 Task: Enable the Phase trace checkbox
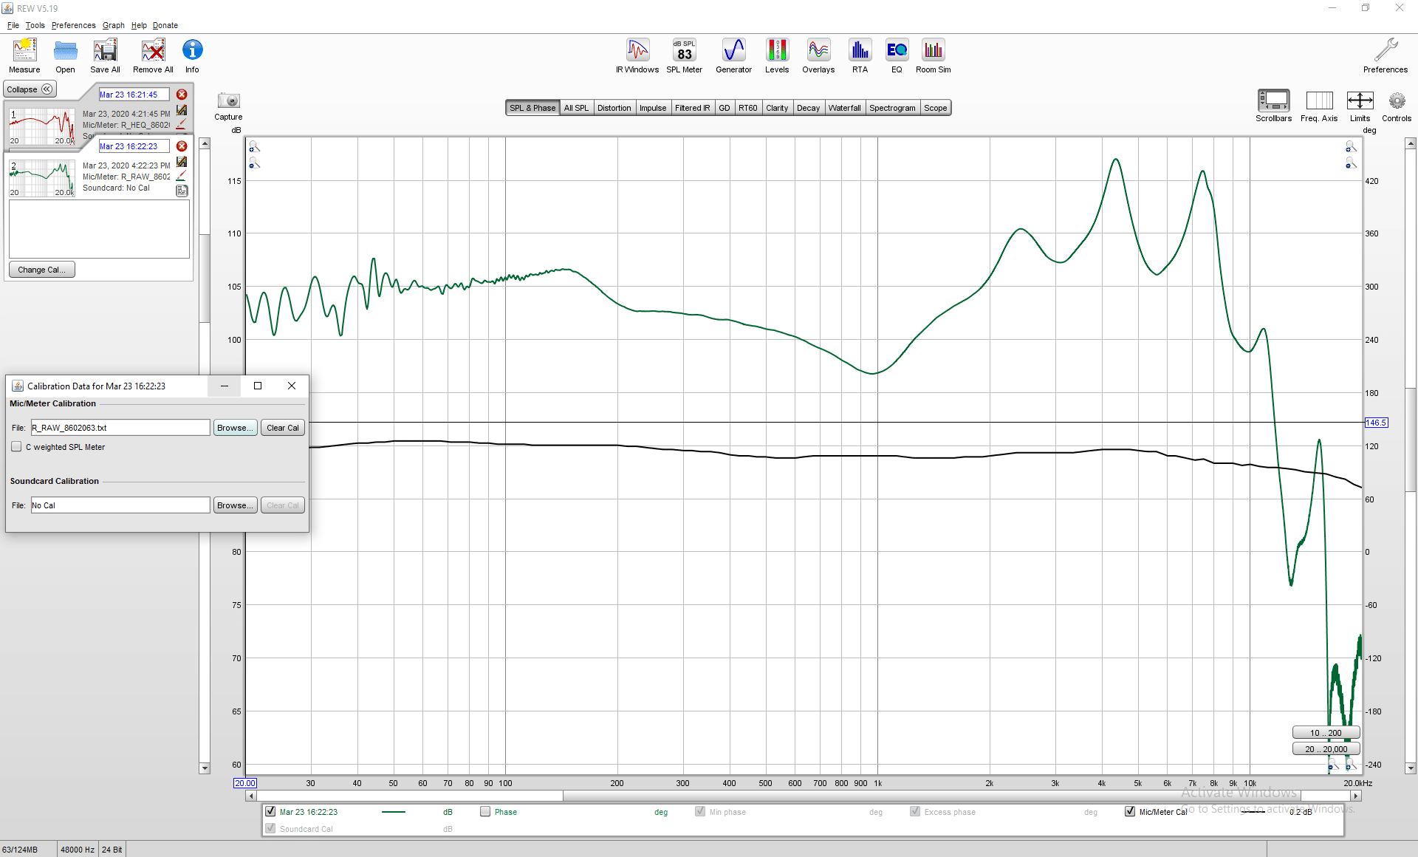point(485,811)
